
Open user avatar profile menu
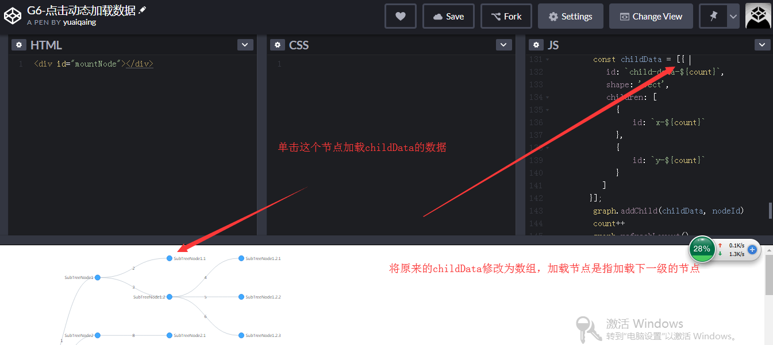[758, 16]
